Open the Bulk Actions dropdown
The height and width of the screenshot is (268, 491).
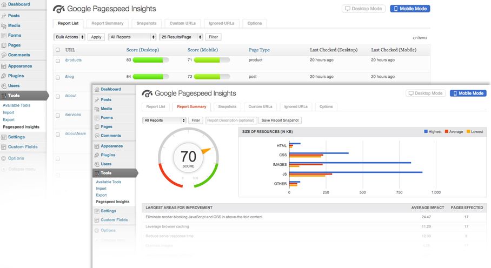[69, 37]
